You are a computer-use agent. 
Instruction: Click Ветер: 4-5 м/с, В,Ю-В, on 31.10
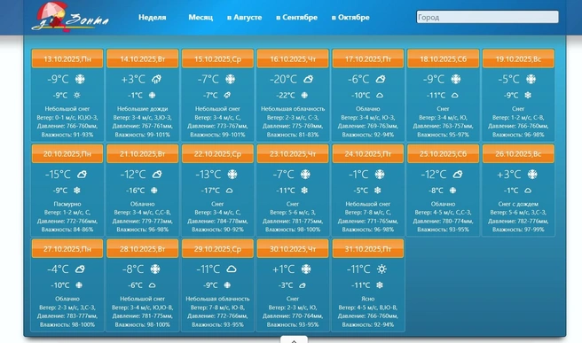tap(368, 308)
